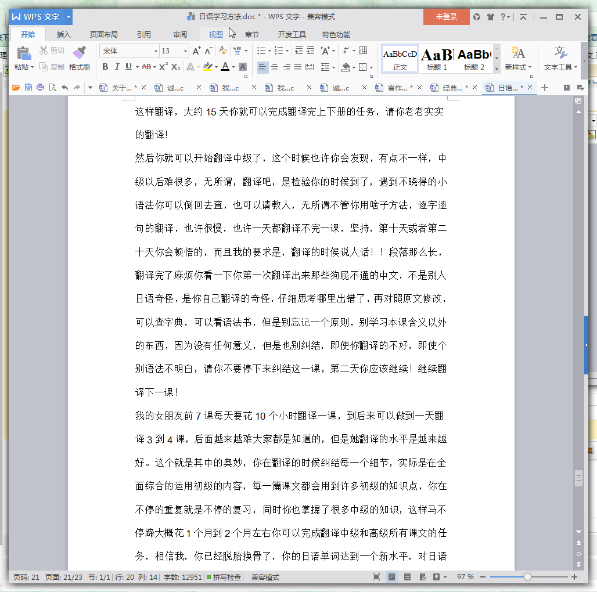Click the vertical scrollbar thumb

[579, 478]
